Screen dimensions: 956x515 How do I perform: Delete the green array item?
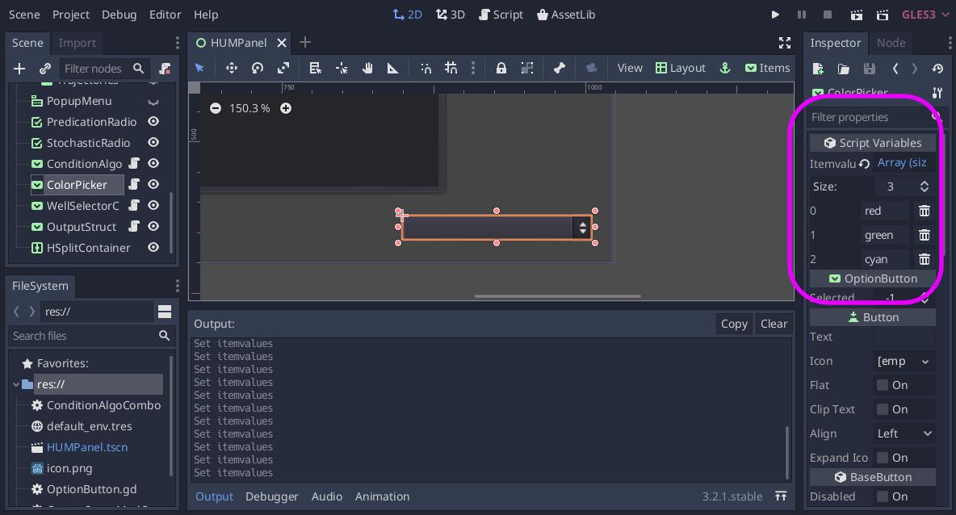(925, 235)
